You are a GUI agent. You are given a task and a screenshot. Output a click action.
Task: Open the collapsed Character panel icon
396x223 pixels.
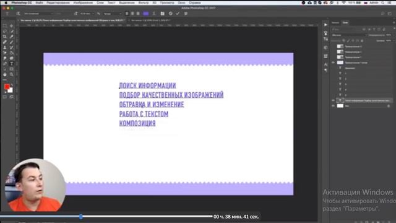click(x=325, y=64)
